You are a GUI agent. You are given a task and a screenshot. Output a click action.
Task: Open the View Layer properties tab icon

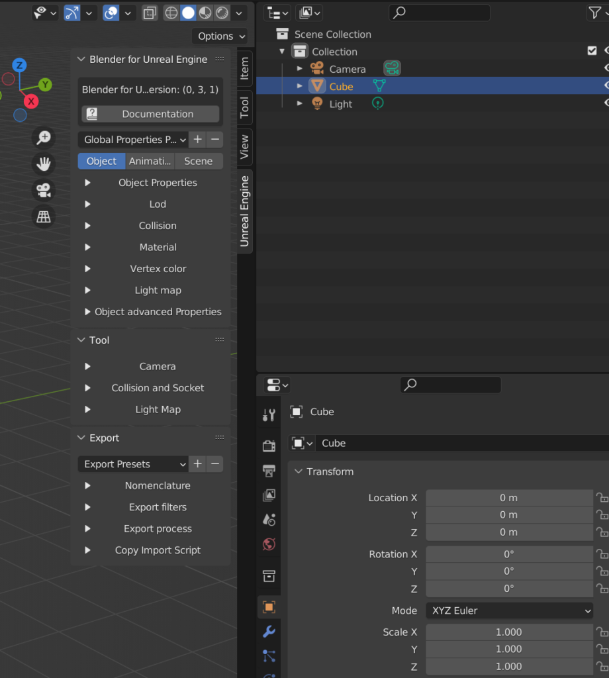pos(269,495)
